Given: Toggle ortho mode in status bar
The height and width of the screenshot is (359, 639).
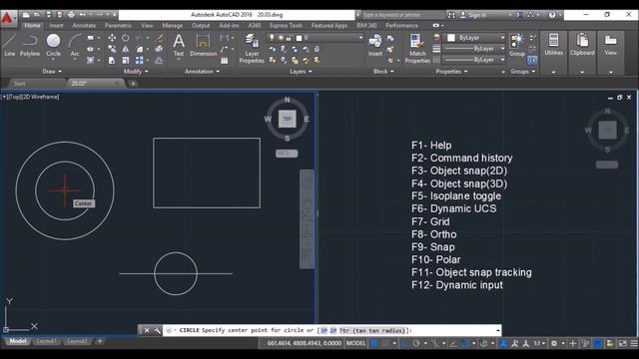Looking at the screenshot, I should [x=404, y=343].
